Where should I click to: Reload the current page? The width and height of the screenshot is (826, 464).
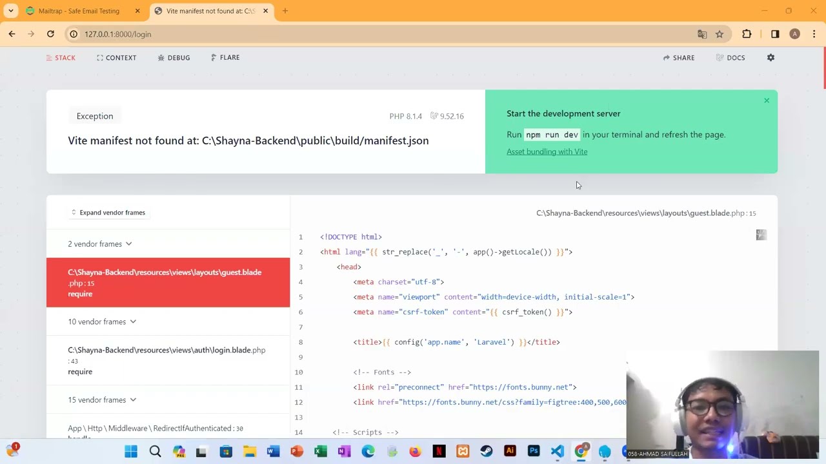[50, 34]
